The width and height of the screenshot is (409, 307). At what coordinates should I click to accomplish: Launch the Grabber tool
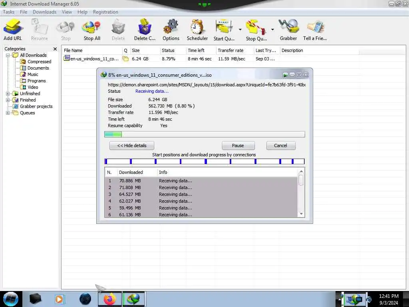[x=288, y=30]
